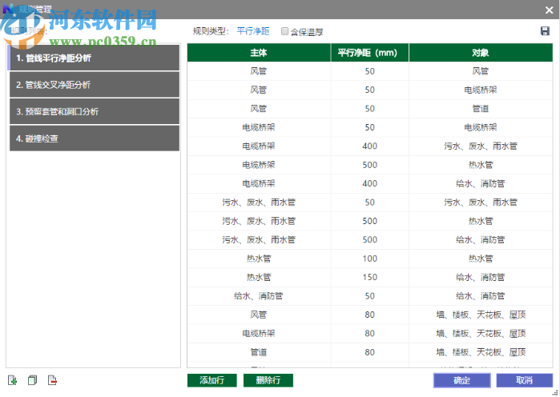Select 墙、楼板、天花板、屋顶 object in the 风管 80 row
Image resolution: width=560 pixels, height=397 pixels.
point(481,315)
